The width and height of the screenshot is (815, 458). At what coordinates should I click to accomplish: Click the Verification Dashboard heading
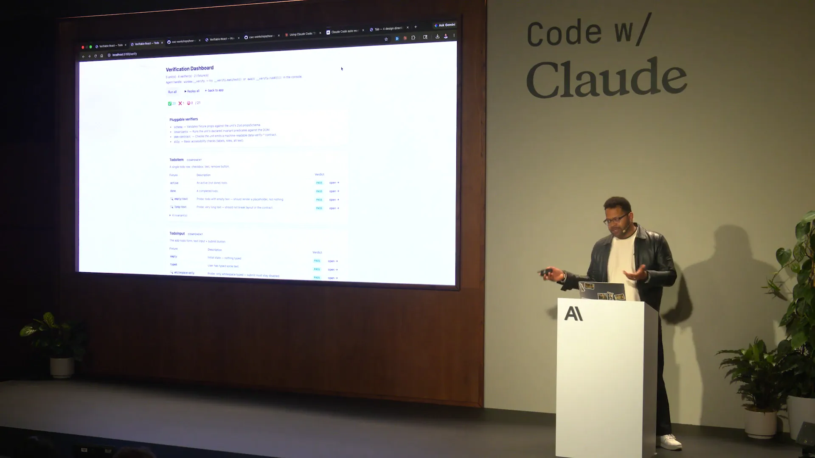(190, 69)
